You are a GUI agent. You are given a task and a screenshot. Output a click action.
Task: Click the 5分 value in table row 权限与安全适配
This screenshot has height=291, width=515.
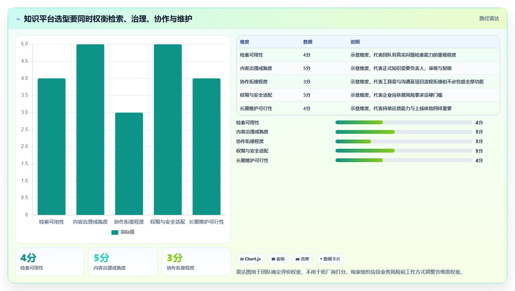(x=307, y=95)
